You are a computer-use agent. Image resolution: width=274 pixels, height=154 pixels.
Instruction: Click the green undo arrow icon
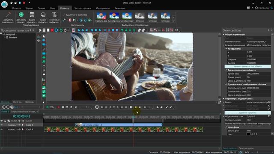tap(61, 30)
